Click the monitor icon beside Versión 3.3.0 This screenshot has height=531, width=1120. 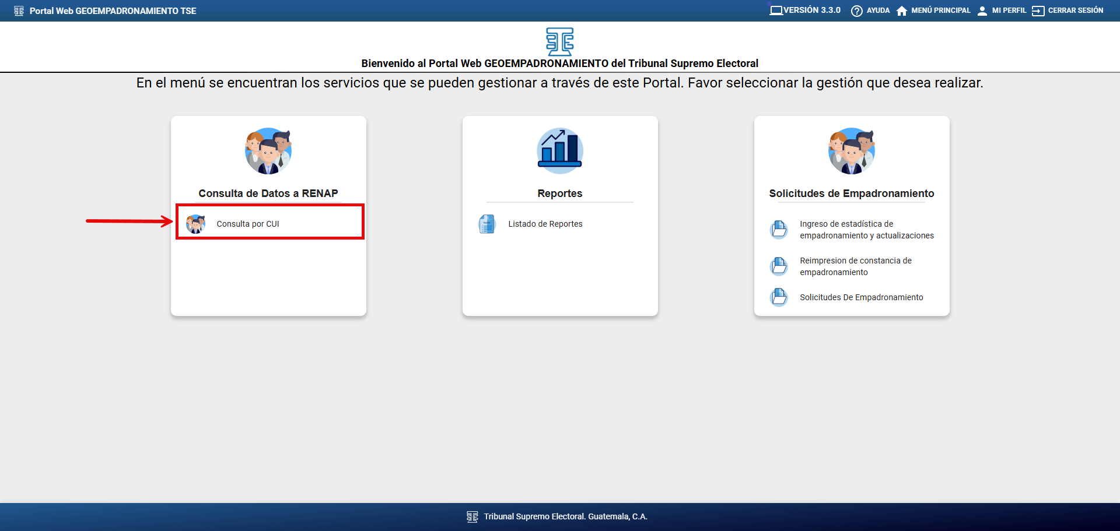776,10
